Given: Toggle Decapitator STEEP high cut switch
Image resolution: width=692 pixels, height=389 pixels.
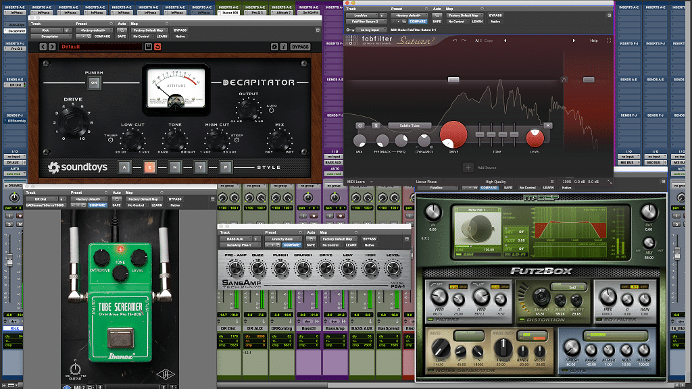Looking at the screenshot, I should [x=237, y=140].
